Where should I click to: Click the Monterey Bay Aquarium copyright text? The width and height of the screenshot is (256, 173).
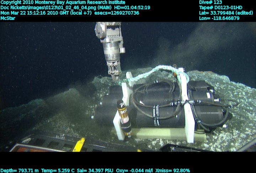[63, 2]
